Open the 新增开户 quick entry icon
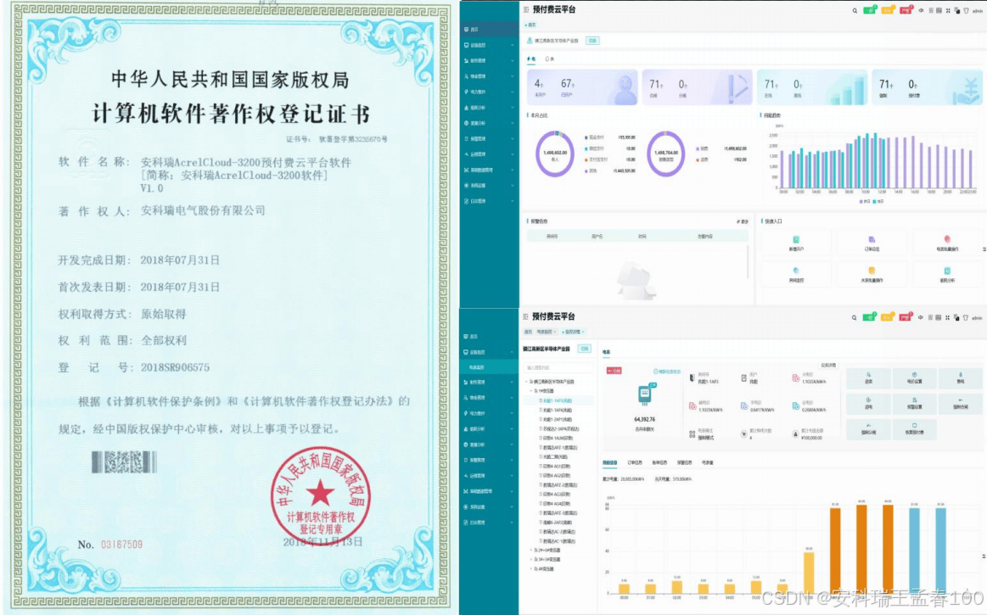 click(796, 240)
